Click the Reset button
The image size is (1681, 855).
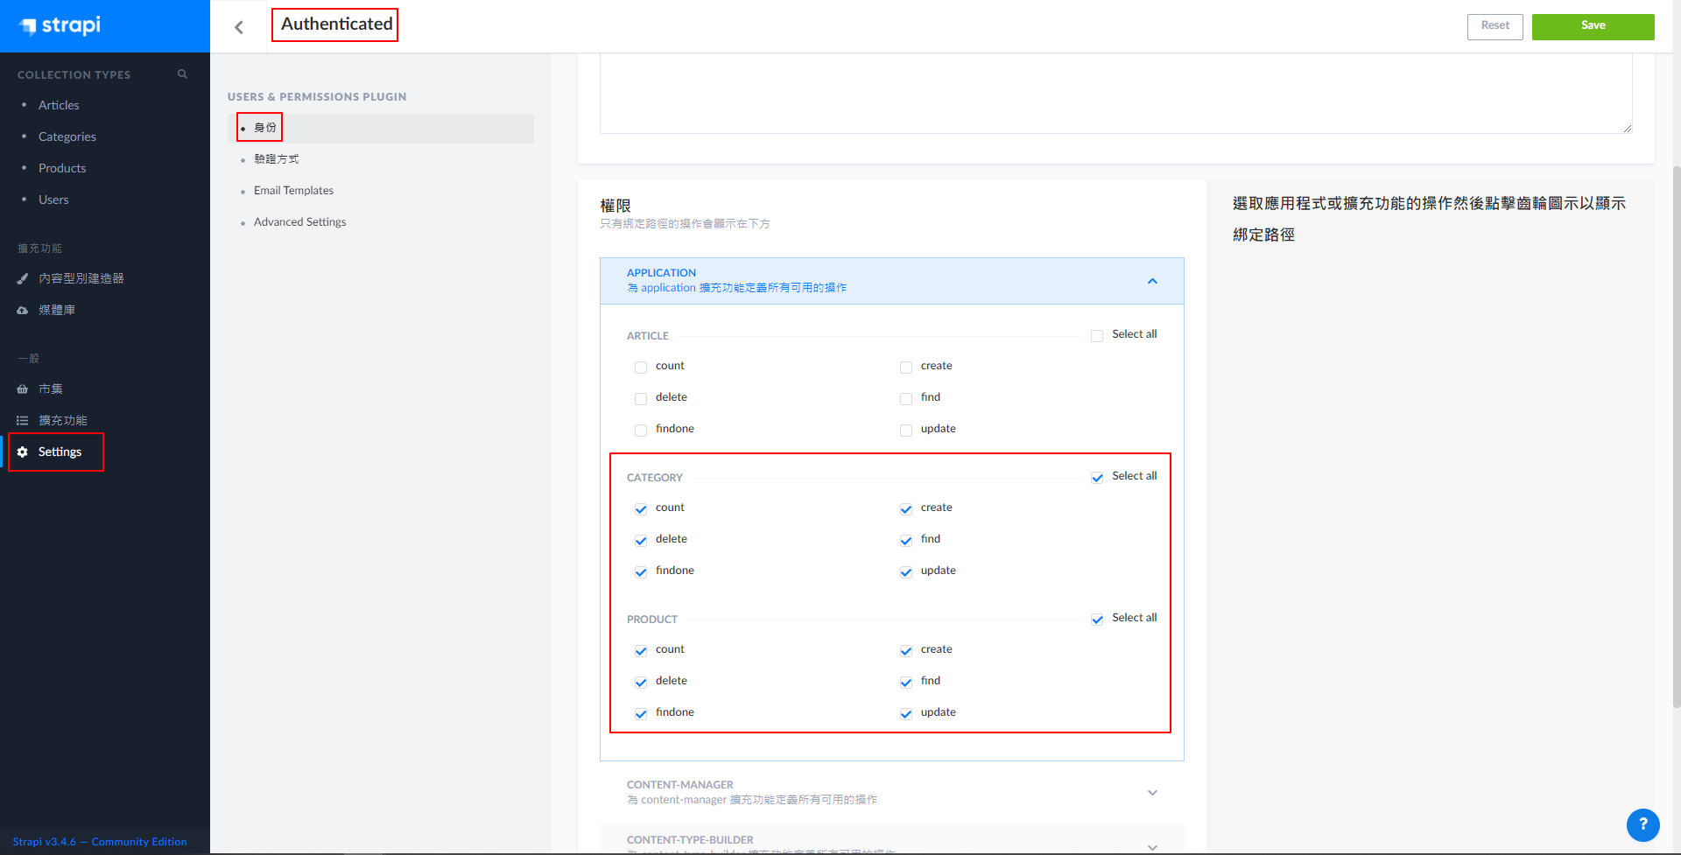pos(1495,26)
